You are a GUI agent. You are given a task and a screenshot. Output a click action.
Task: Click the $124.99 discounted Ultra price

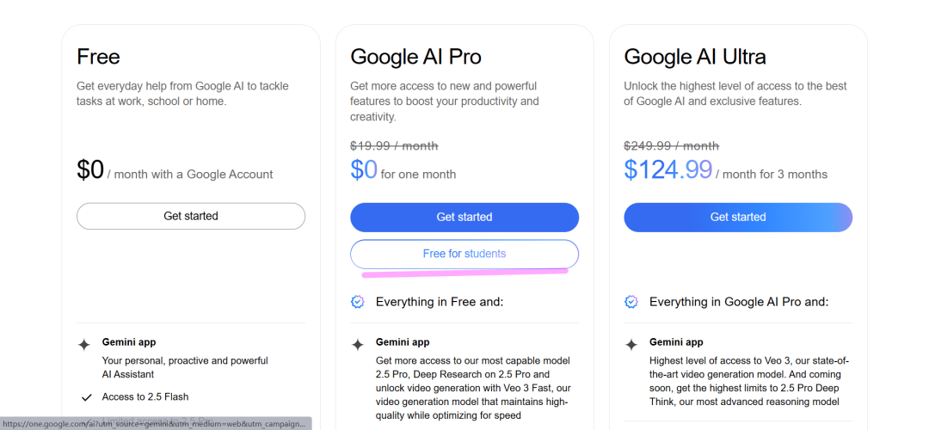pyautogui.click(x=668, y=170)
